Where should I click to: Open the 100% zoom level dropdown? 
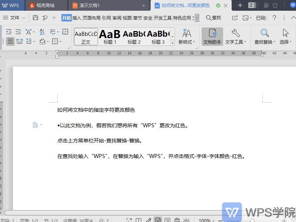[206, 220]
